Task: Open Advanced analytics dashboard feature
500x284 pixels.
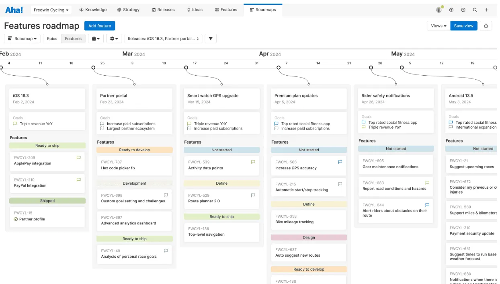Action: pyautogui.click(x=134, y=220)
